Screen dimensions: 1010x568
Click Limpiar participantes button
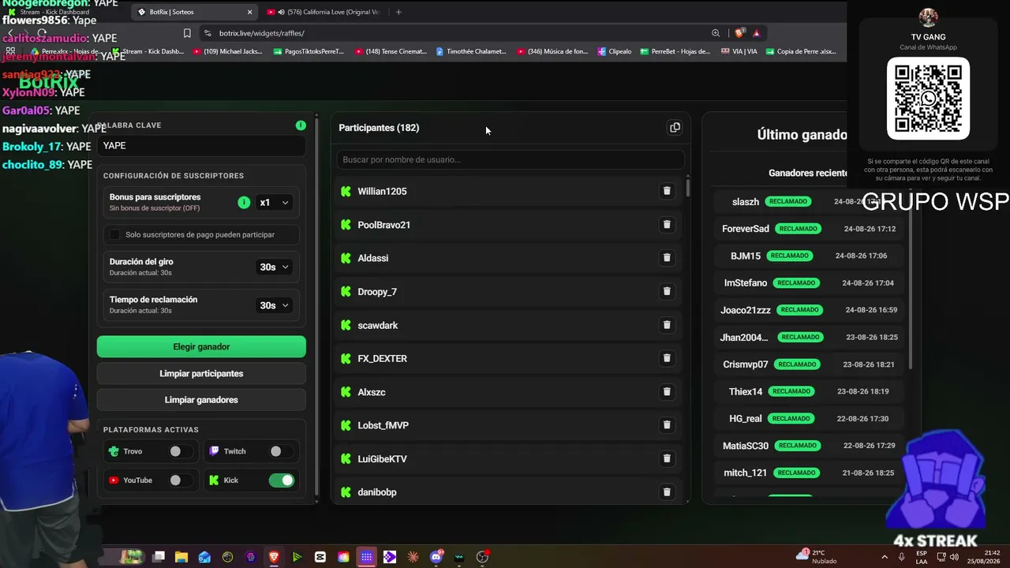[x=201, y=373]
